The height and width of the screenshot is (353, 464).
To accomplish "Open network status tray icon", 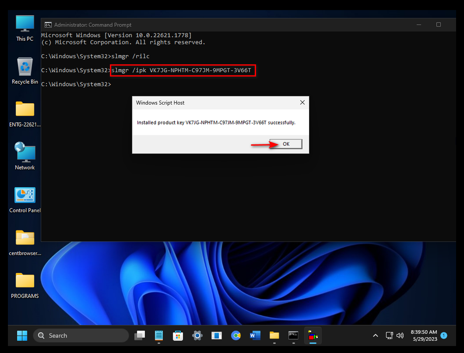I will click(389, 335).
